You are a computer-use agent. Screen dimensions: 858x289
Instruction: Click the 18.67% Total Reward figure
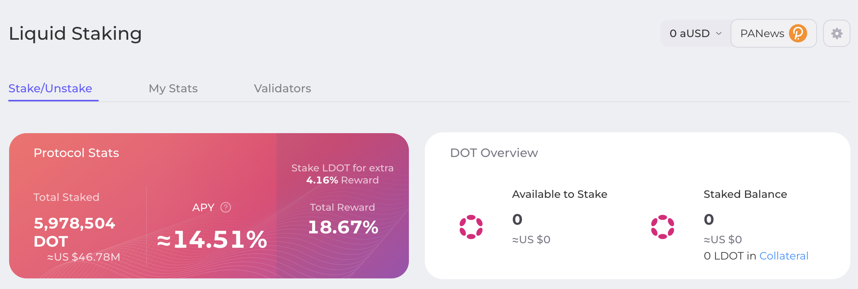pyautogui.click(x=343, y=227)
